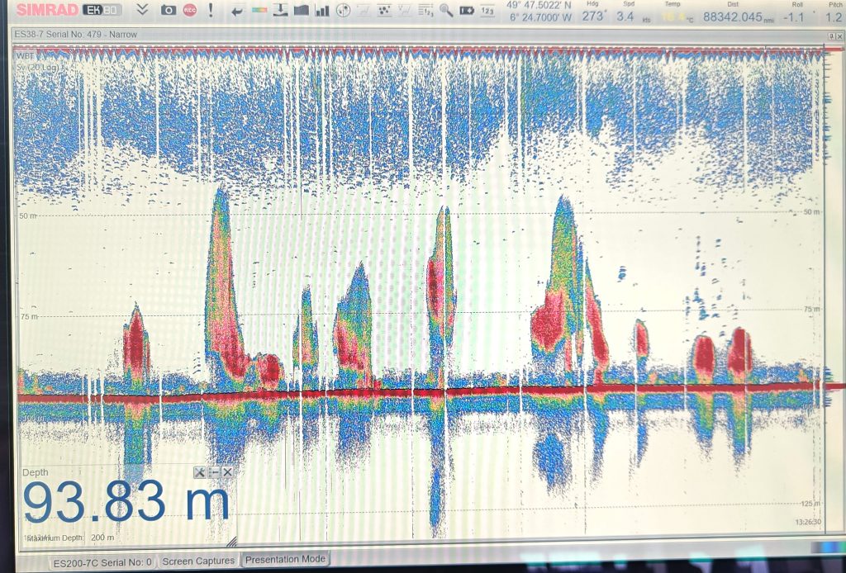
Task: Toggle the dotted scatter view icon
Action: 384,11
